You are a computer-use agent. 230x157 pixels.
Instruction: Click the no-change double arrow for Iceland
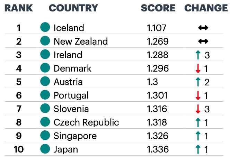point(203,28)
